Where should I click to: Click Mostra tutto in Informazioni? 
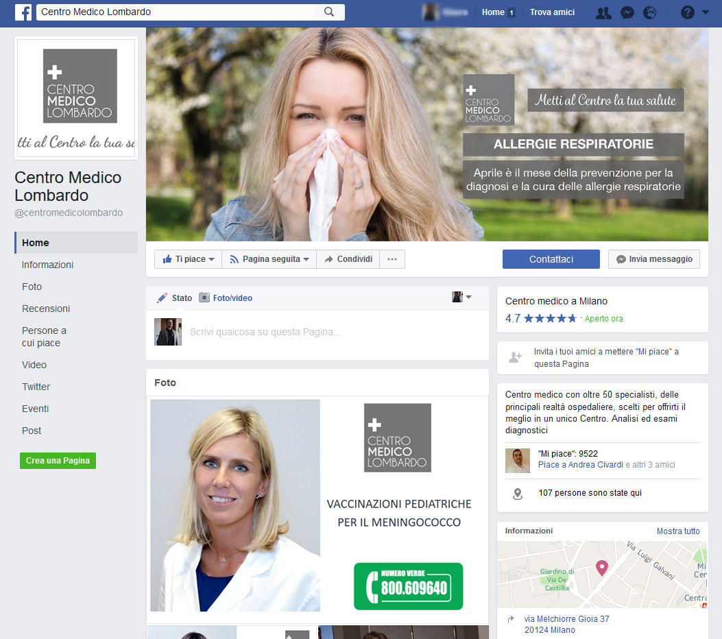click(678, 531)
